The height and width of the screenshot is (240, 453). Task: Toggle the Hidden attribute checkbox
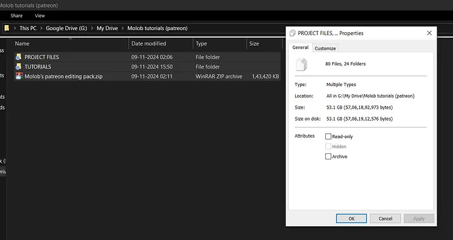(328, 146)
